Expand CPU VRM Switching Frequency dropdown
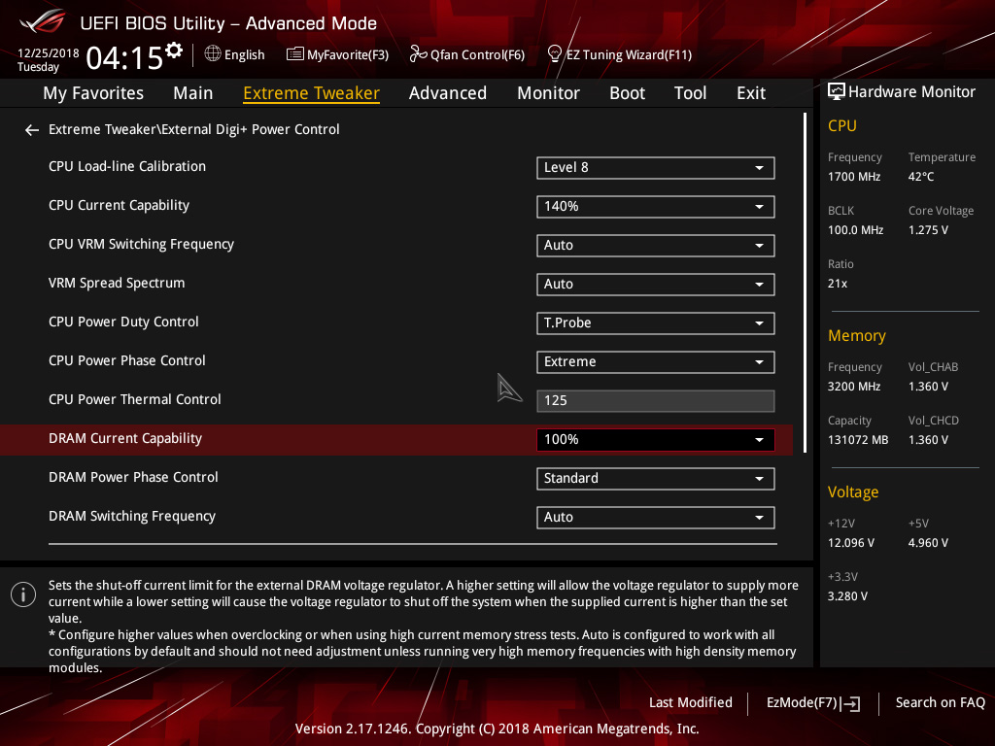This screenshot has width=995, height=746. tap(656, 246)
